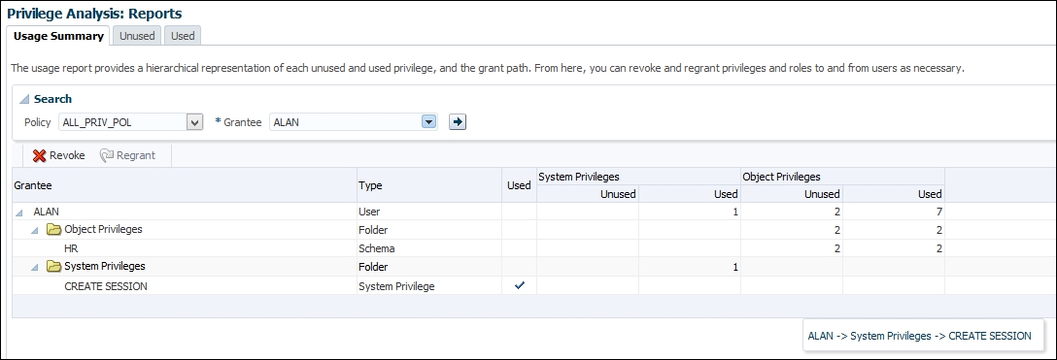This screenshot has width=1057, height=360.
Task: Open the Policy ALL_PRIV_POL dropdown
Action: tap(194, 122)
